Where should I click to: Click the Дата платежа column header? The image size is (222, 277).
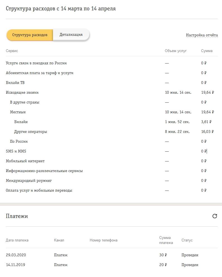coord(17,240)
